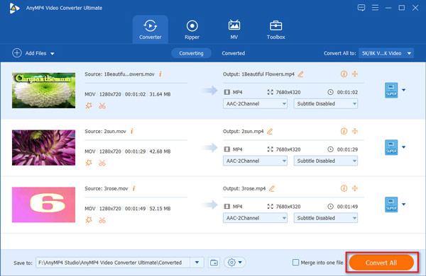The height and width of the screenshot is (276, 426).
Task: Switch to the Ripper tab
Action: [192, 29]
